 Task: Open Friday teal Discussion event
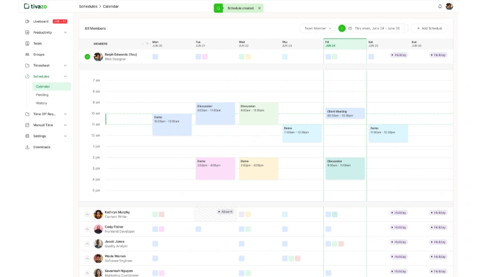345,168
